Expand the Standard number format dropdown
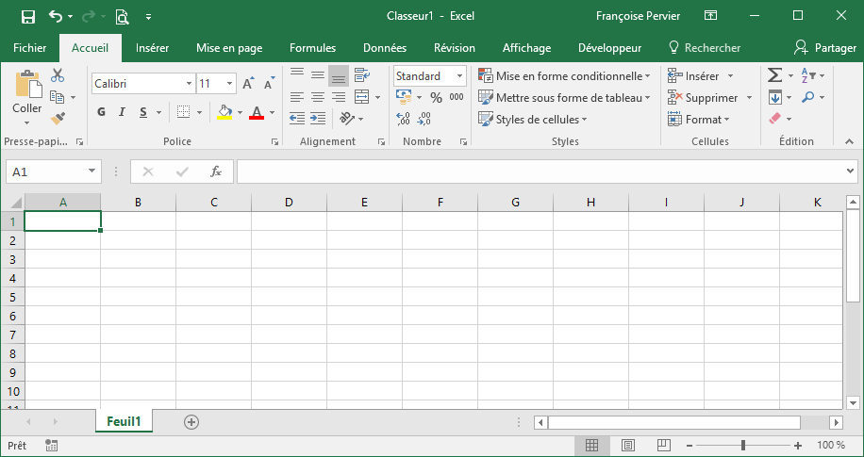Image resolution: width=864 pixels, height=457 pixels. [459, 76]
